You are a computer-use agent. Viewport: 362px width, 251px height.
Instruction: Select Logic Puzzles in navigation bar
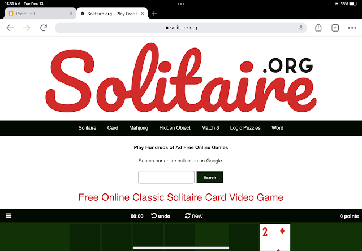245,128
